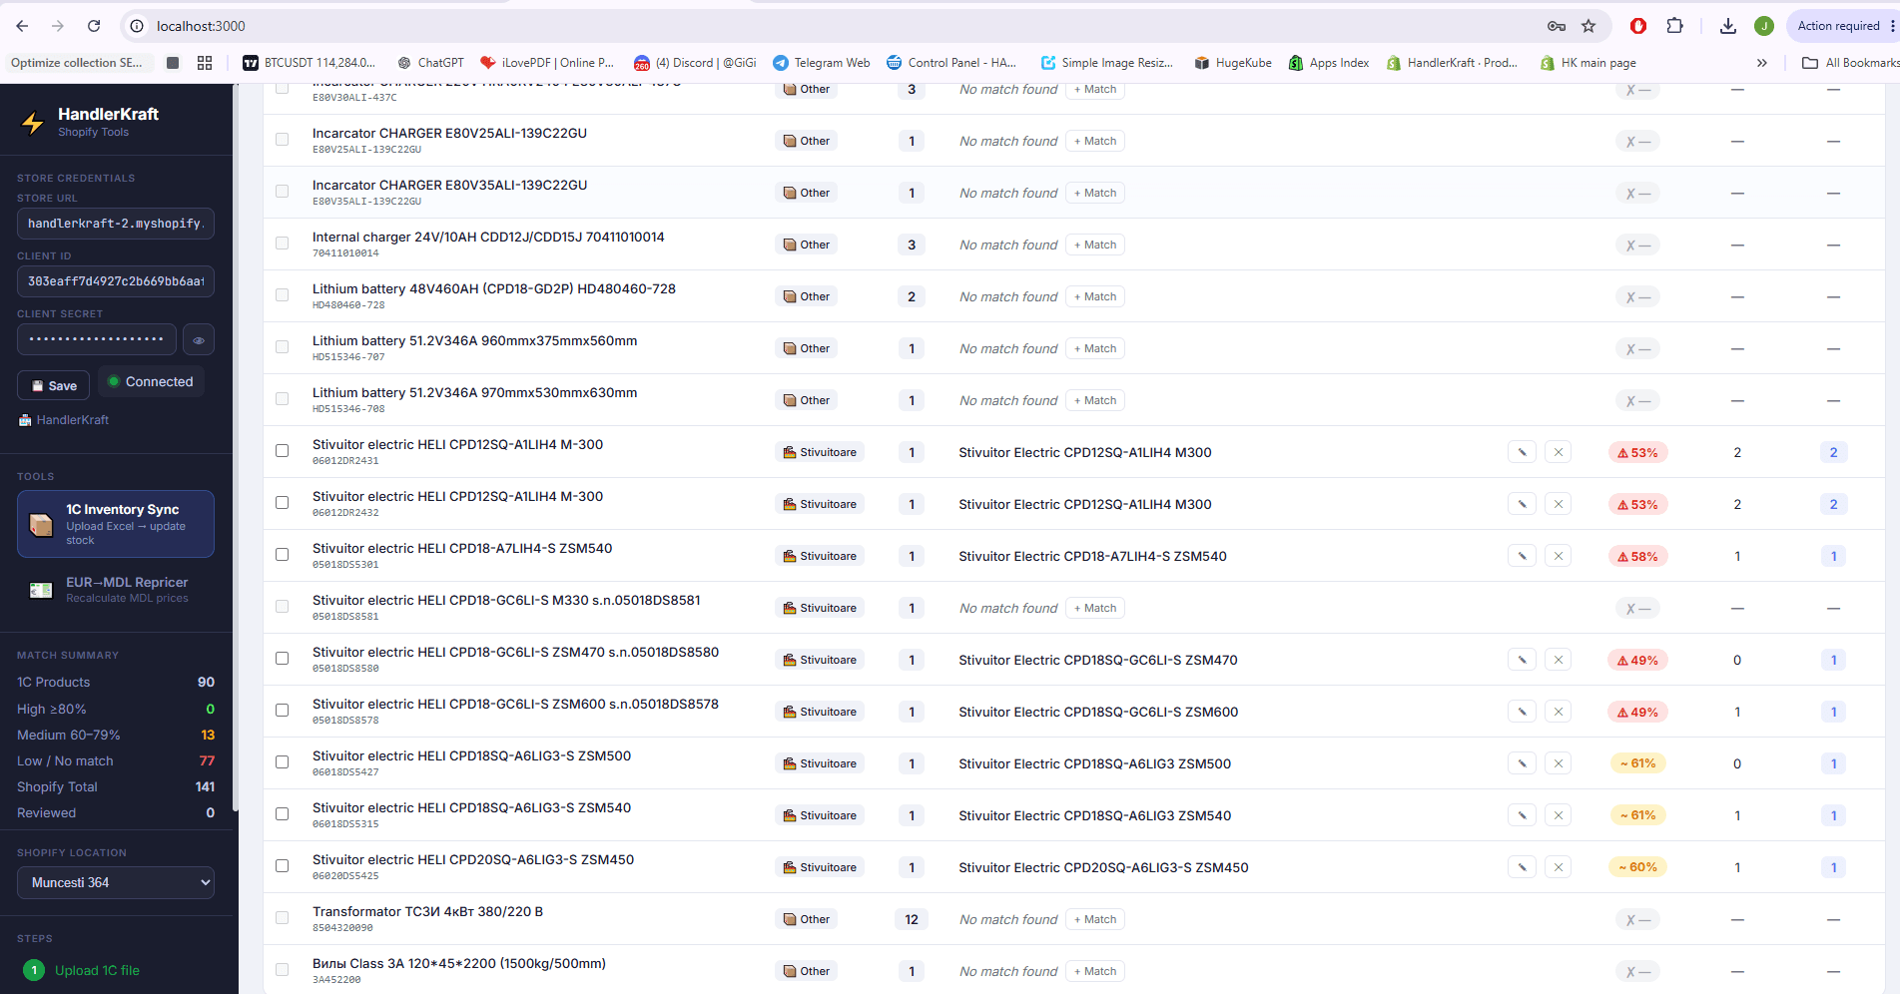1900x994 pixels.
Task: Edit match for CPD20SQ-A6LIG3-S ZSM450 row
Action: pyautogui.click(x=1522, y=867)
